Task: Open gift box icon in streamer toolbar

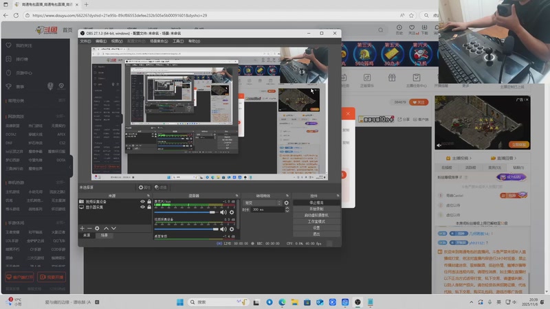Action: [x=392, y=78]
